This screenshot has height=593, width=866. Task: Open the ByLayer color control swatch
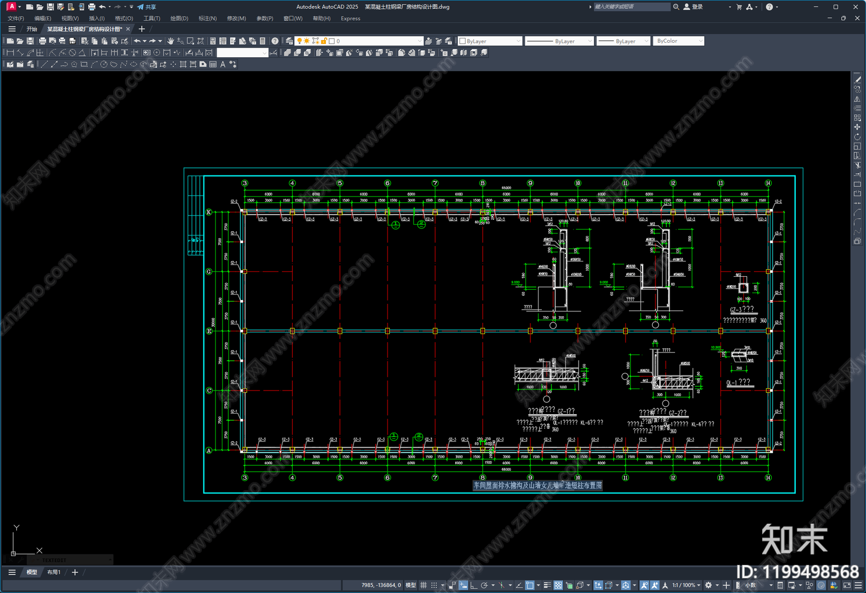489,41
